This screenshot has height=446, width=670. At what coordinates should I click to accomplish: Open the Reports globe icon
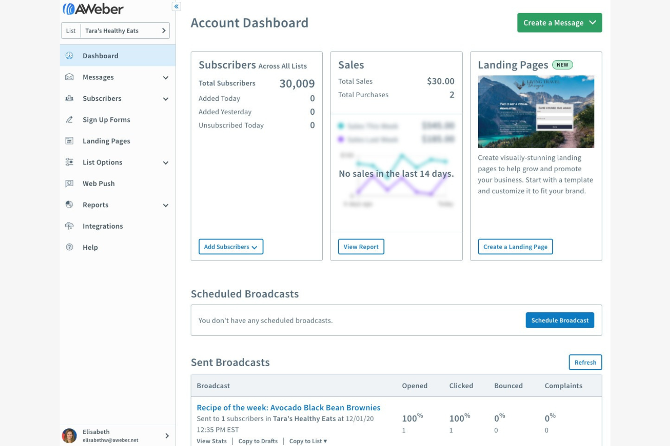69,204
